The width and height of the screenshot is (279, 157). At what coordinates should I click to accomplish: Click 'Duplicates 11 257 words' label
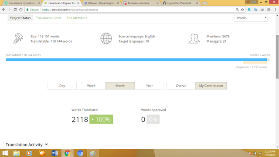click(x=252, y=67)
